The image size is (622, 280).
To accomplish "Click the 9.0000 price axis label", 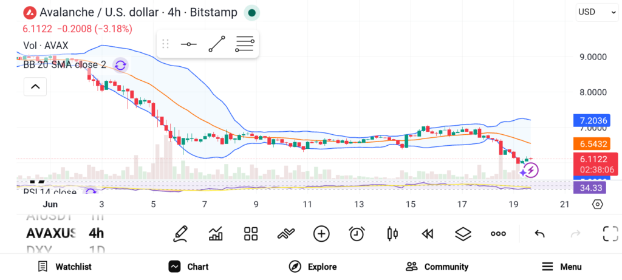I will [x=593, y=56].
